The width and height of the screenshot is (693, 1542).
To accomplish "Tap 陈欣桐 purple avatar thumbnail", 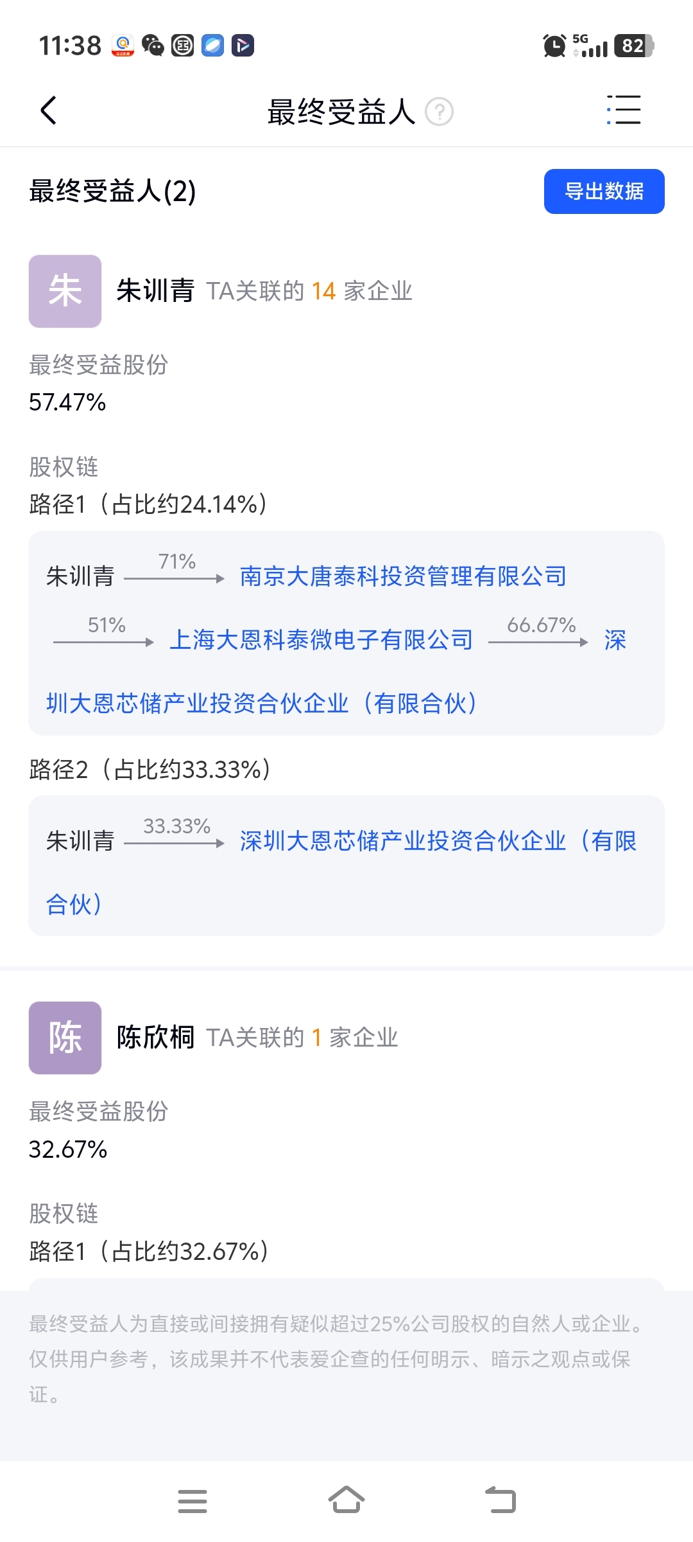I will pos(65,1038).
